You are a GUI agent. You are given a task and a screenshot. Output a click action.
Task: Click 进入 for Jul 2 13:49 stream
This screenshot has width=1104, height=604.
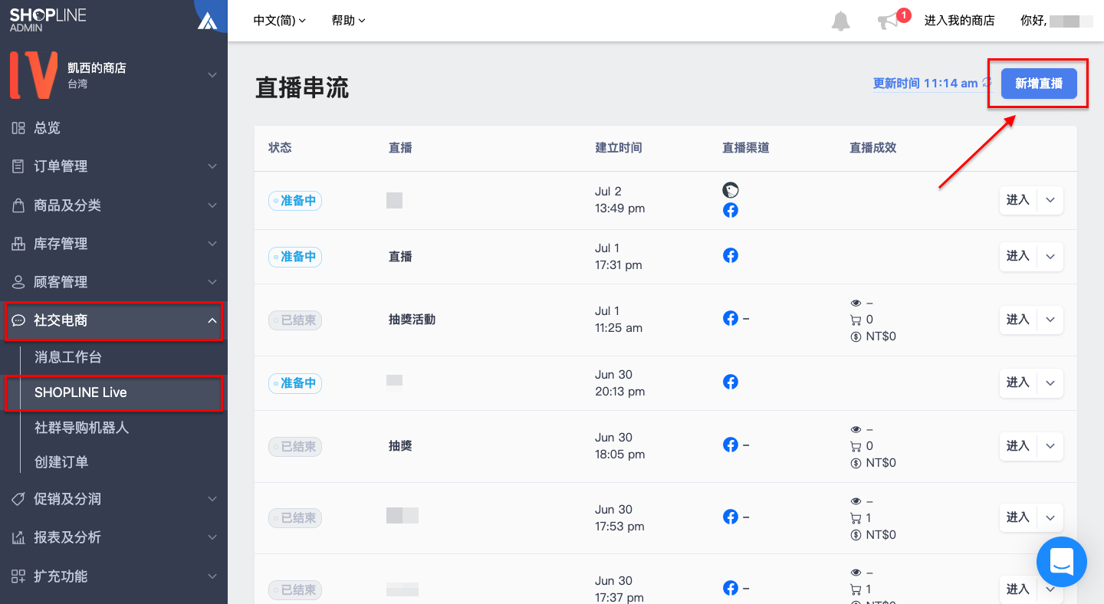[1018, 200]
